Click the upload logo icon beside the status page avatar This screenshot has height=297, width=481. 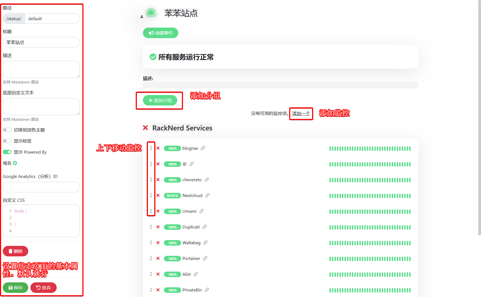pyautogui.click(x=142, y=17)
